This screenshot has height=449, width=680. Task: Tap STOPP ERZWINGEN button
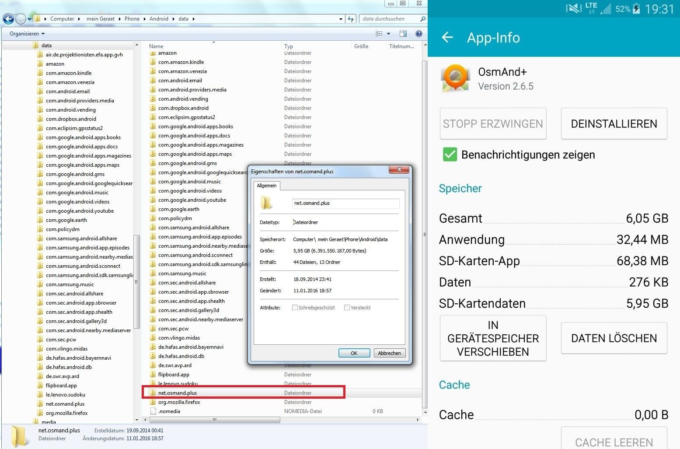pyautogui.click(x=493, y=124)
